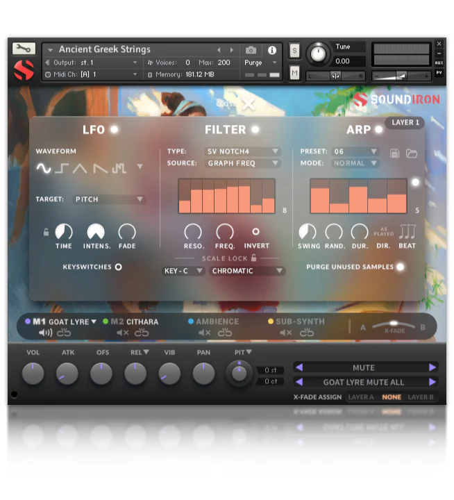Click the camera snapshot icon

(x=251, y=50)
